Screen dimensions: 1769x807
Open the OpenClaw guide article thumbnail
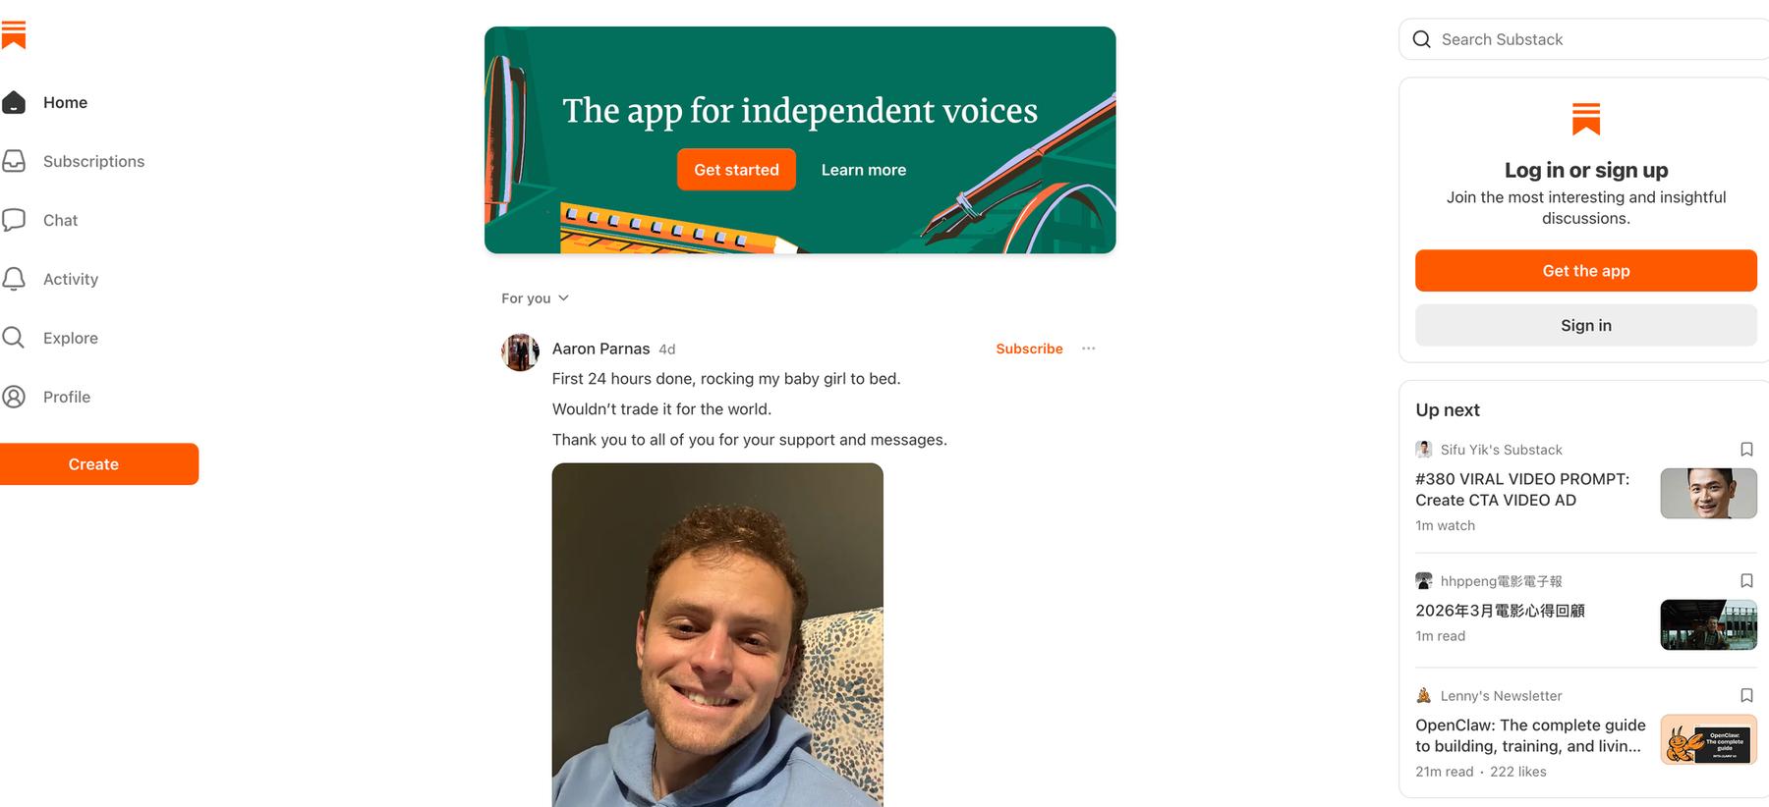click(x=1708, y=739)
